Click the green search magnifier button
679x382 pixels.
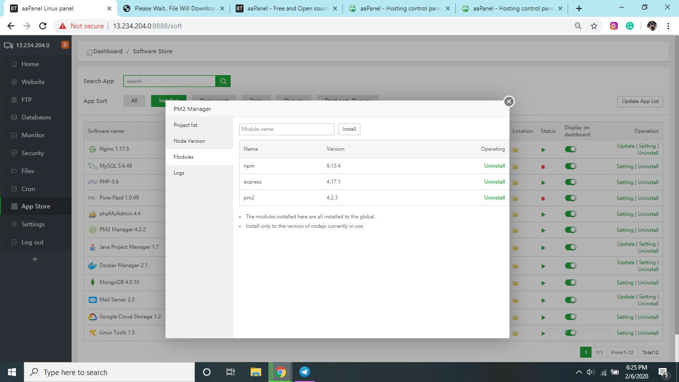(223, 81)
